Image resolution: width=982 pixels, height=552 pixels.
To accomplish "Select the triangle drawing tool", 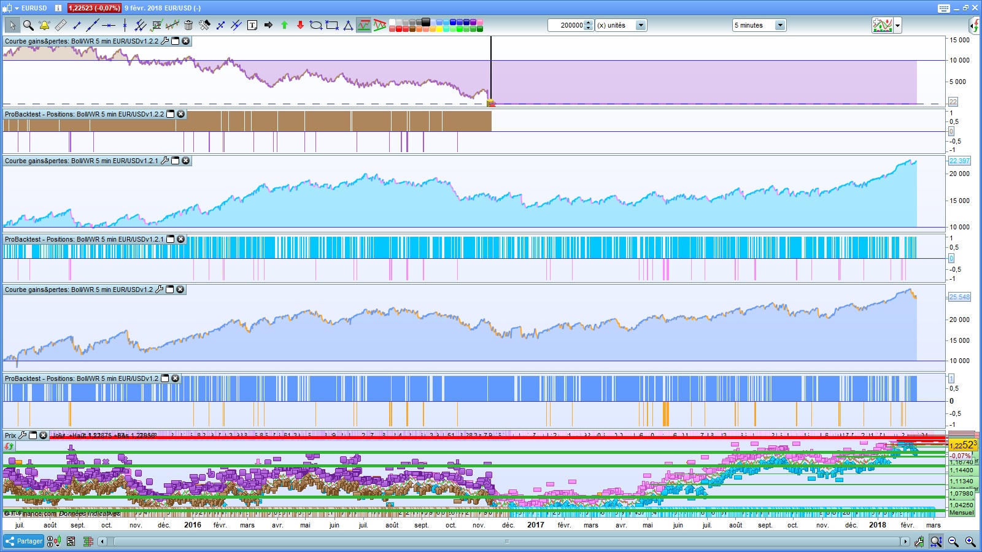I will click(348, 25).
